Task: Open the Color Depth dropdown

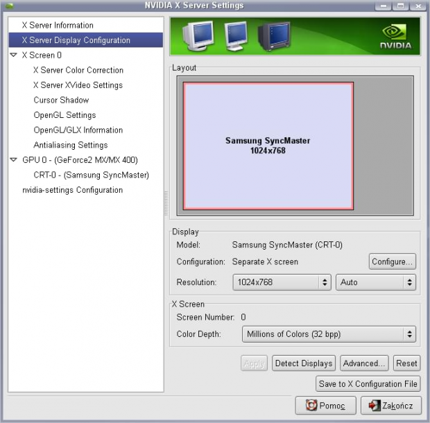Action: [x=329, y=334]
